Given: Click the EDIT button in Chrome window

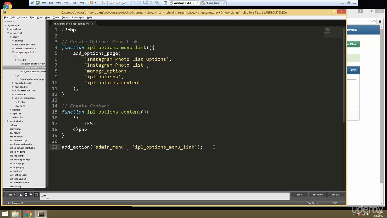Looking at the screenshot, I should (353, 70).
